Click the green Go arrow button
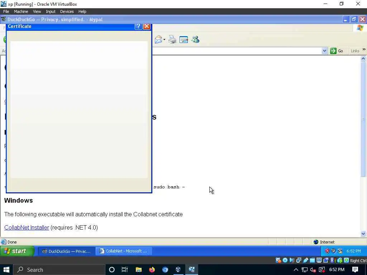The image size is (367, 275). click(333, 51)
